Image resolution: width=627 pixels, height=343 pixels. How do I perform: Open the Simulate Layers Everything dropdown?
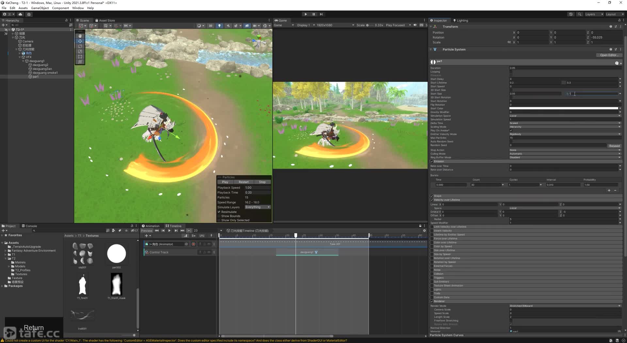pyautogui.click(x=257, y=207)
